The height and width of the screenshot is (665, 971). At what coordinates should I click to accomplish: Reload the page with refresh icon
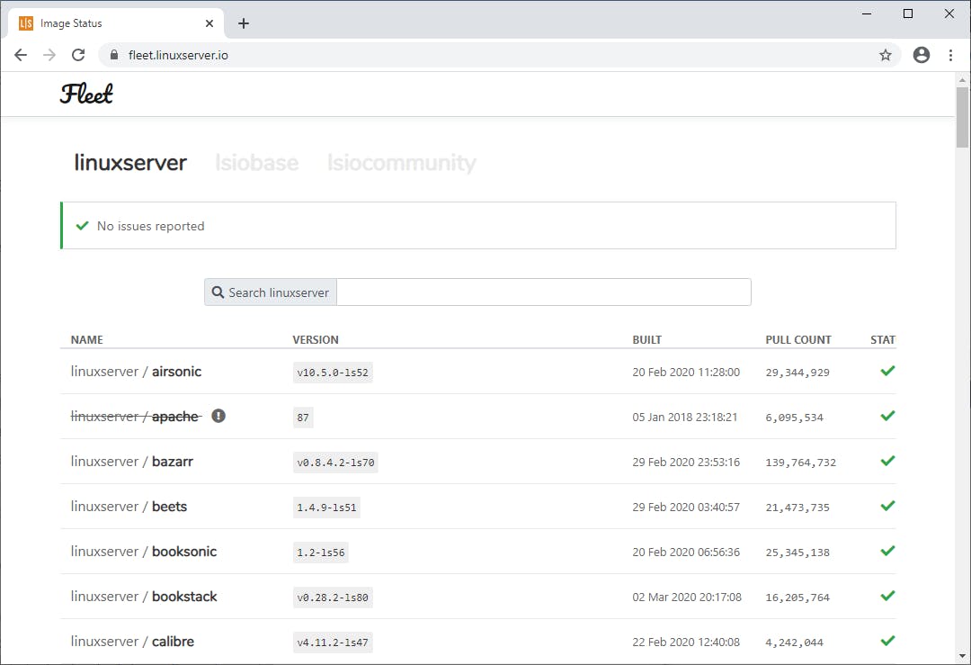[78, 55]
